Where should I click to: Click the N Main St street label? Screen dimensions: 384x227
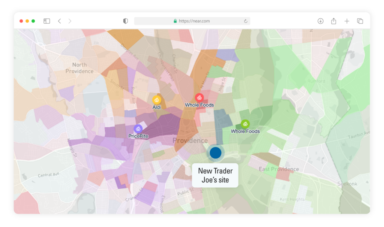click(x=204, y=80)
